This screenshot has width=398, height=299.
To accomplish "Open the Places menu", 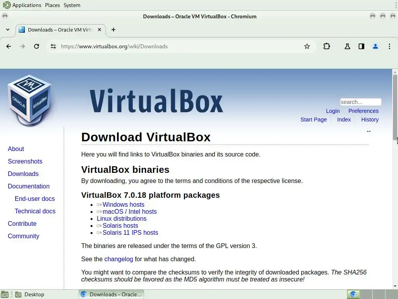I will (52, 5).
